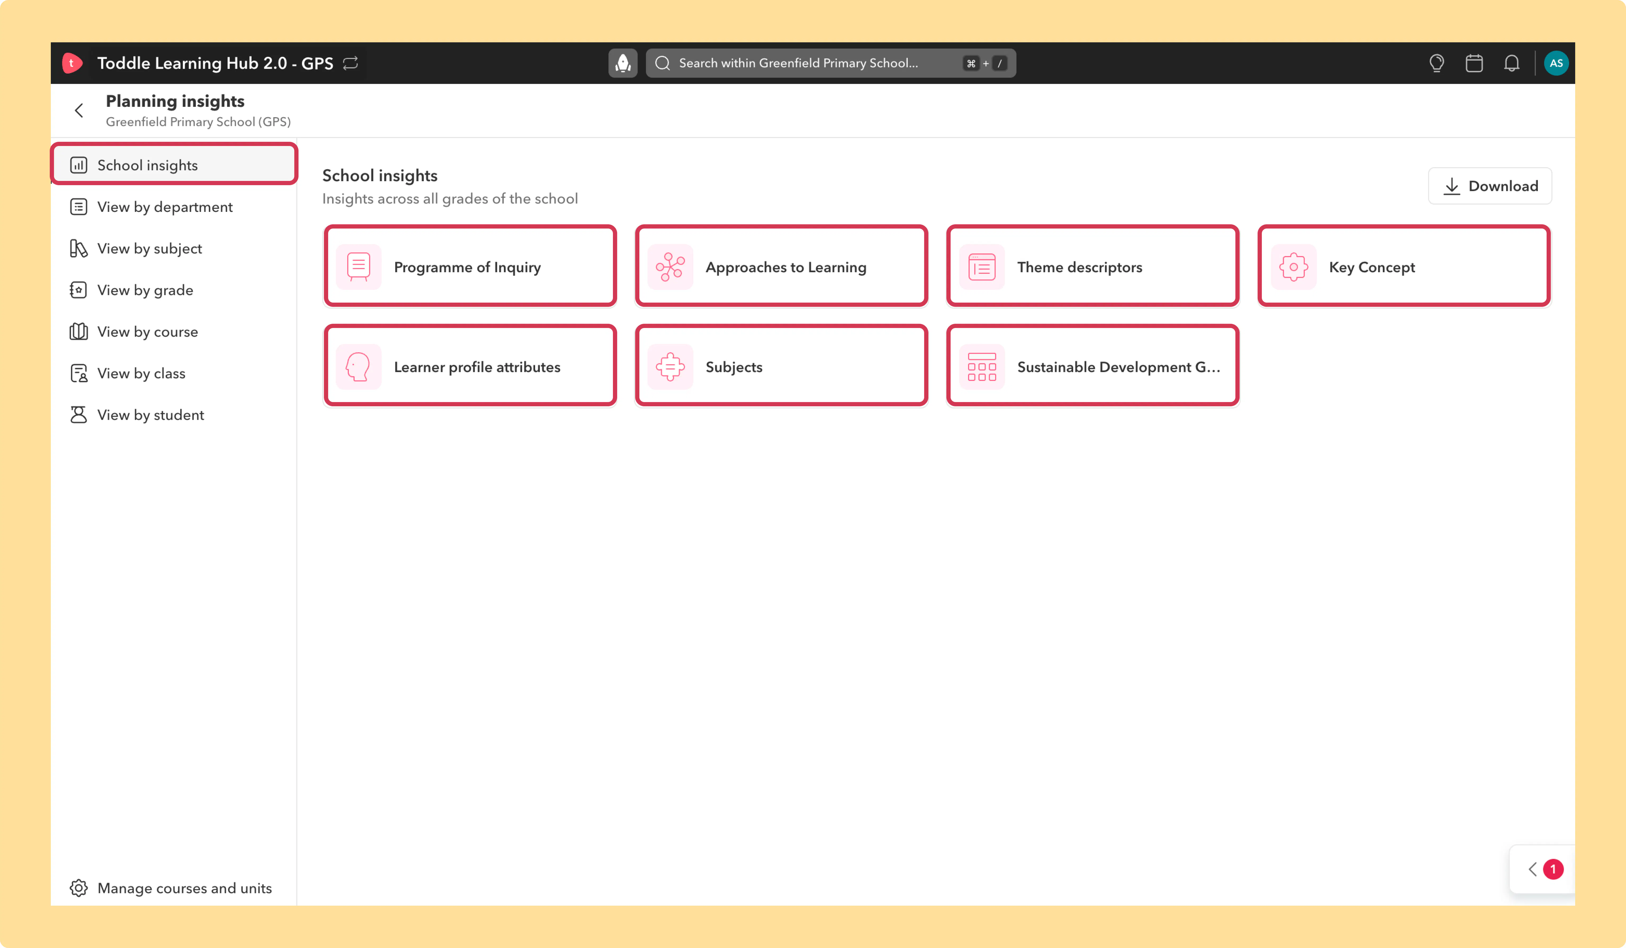Click the red notification badge showing 1

tap(1553, 869)
